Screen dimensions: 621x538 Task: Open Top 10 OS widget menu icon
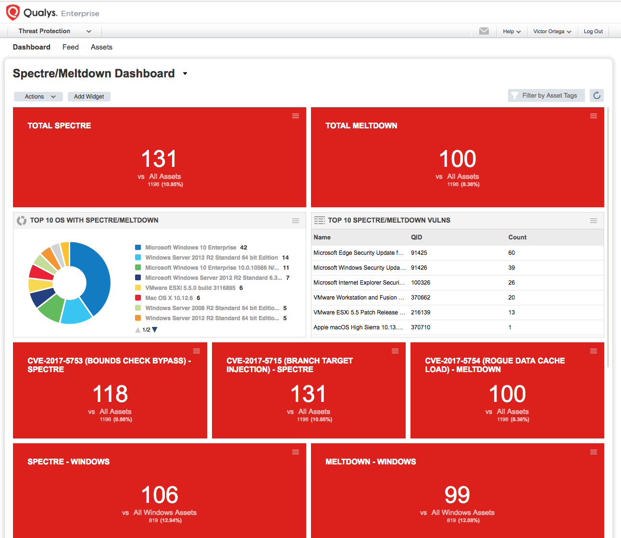point(296,221)
